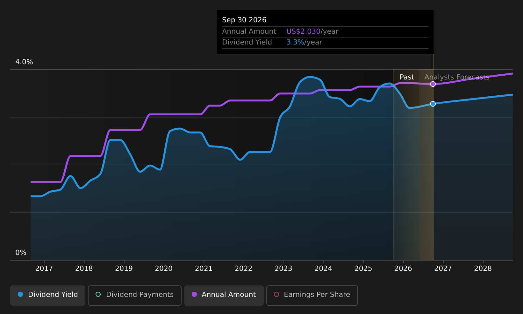Click the 2019 x-axis label
This screenshot has height=314, width=523.
click(x=124, y=269)
